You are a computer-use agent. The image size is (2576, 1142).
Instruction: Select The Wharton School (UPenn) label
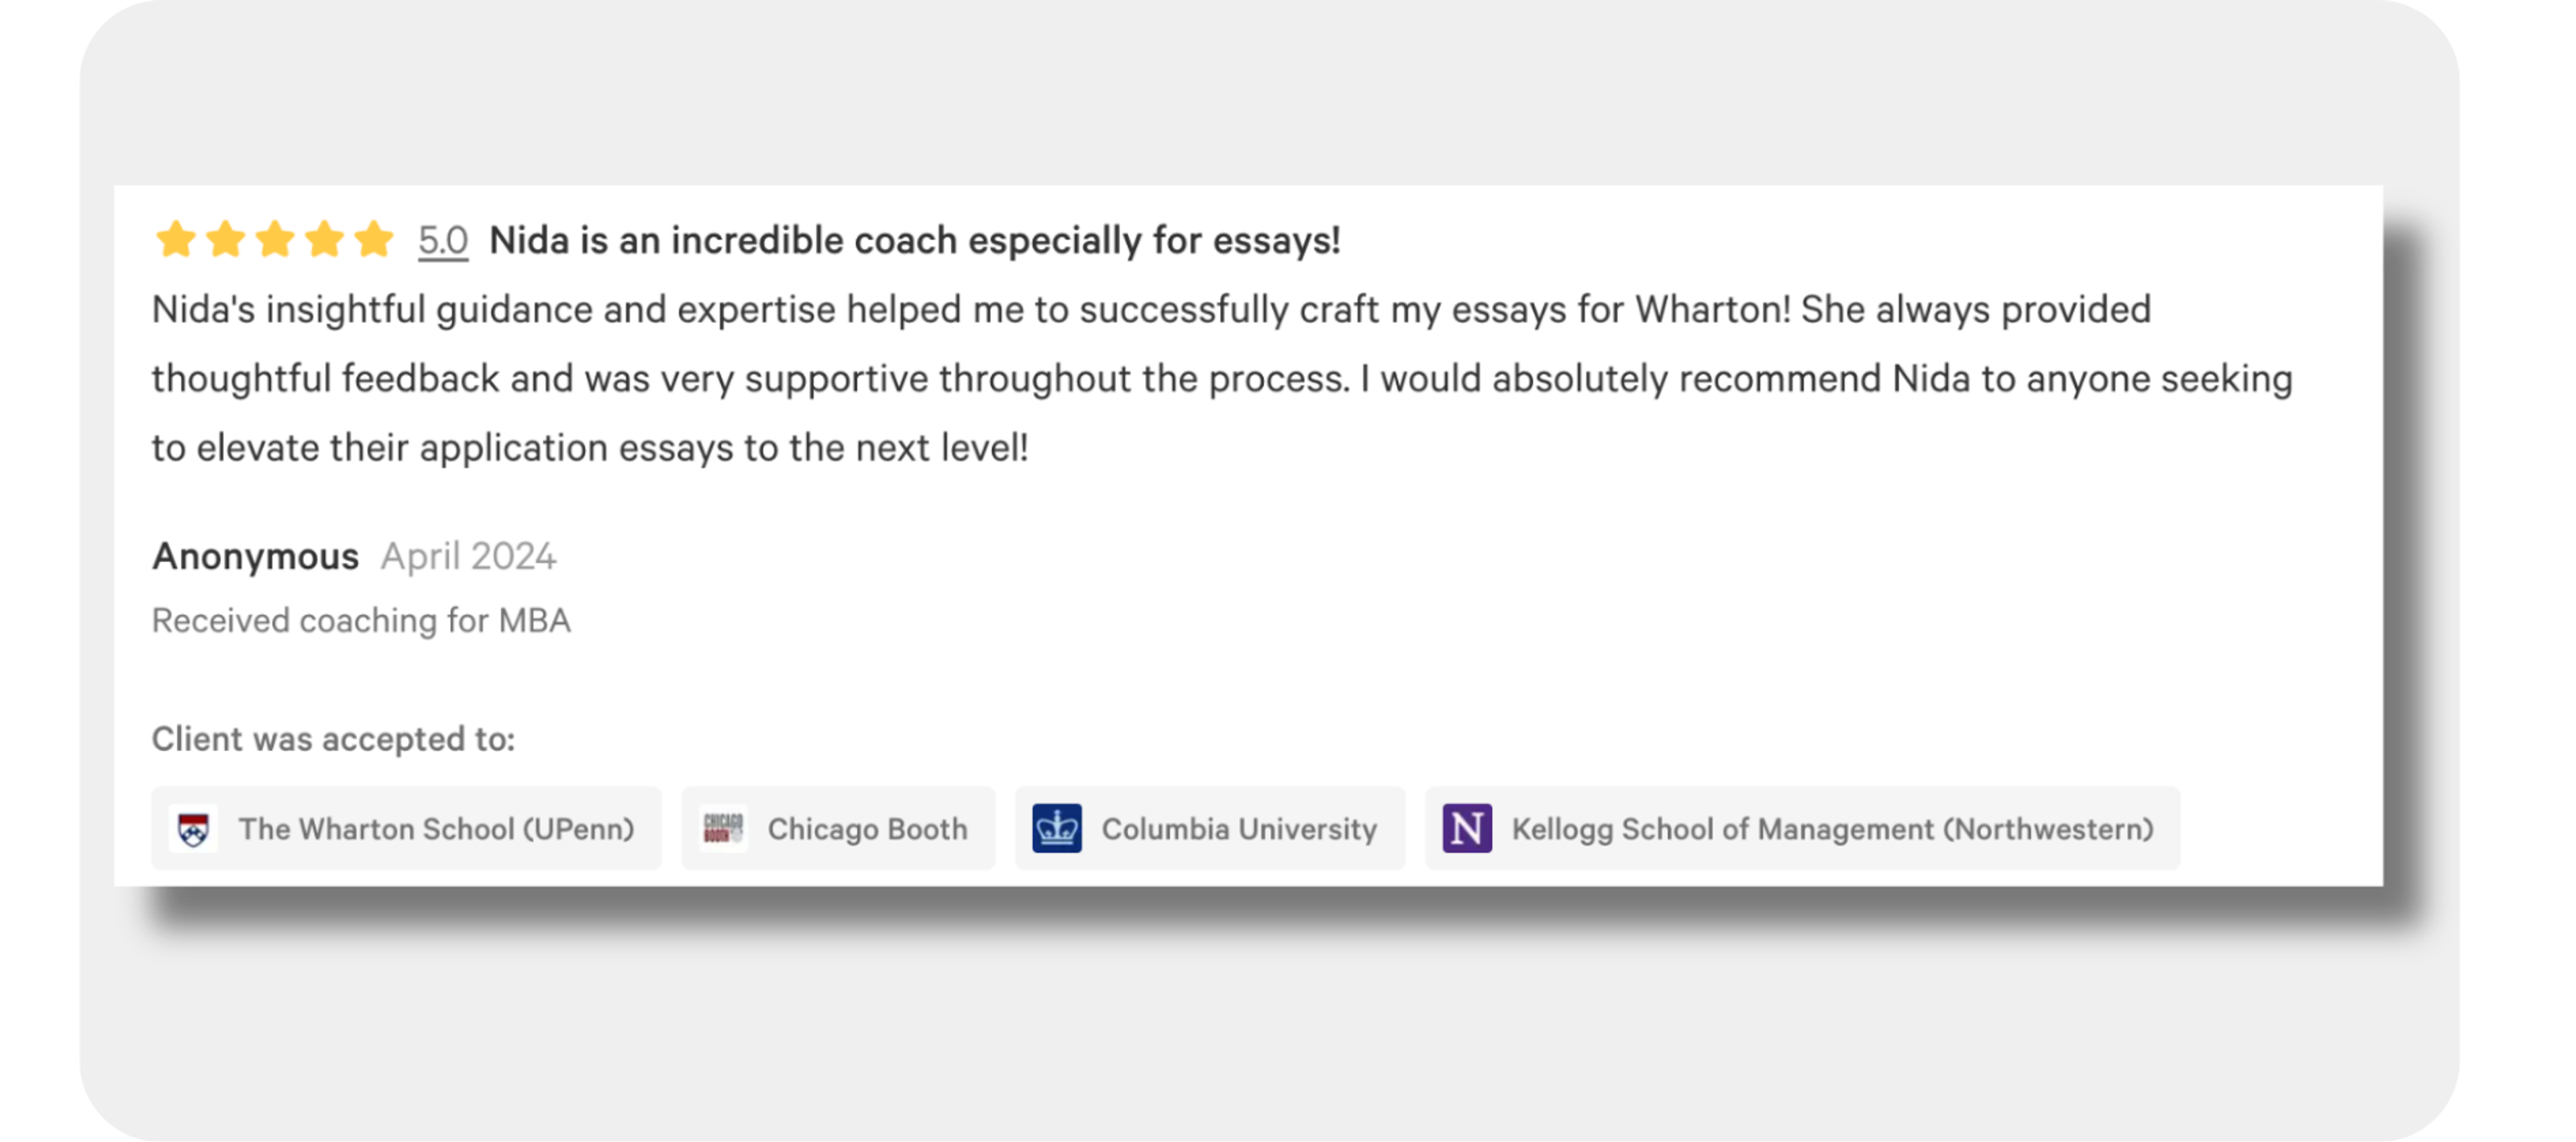point(436,829)
